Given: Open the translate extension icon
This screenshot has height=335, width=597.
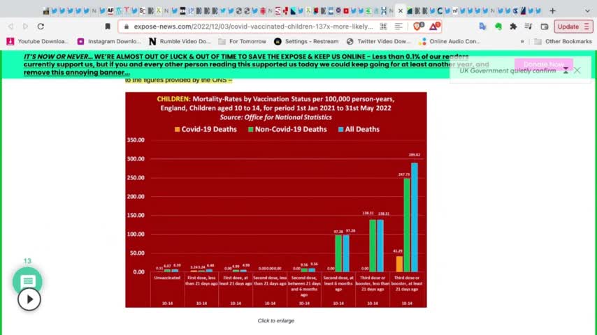Looking at the screenshot, I should pyautogui.click(x=483, y=27).
